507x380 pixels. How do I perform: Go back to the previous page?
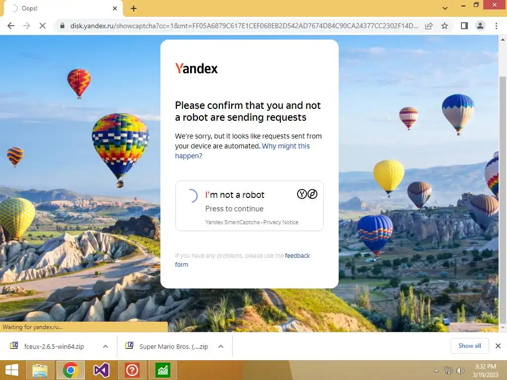tap(11, 26)
